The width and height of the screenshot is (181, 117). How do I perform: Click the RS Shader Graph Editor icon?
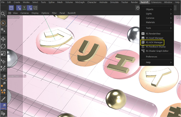click(x=143, y=51)
